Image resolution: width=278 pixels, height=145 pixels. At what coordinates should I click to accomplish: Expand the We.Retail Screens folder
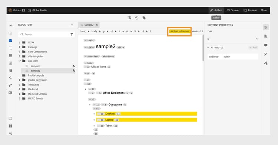point(20,94)
